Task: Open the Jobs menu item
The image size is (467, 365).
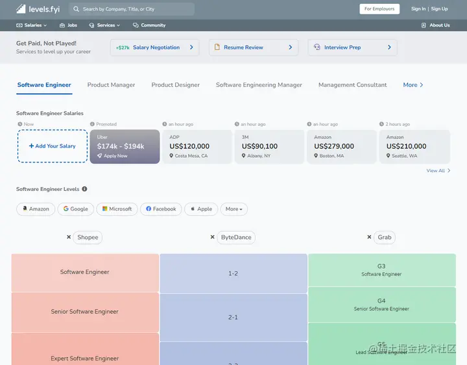Action: pos(68,25)
